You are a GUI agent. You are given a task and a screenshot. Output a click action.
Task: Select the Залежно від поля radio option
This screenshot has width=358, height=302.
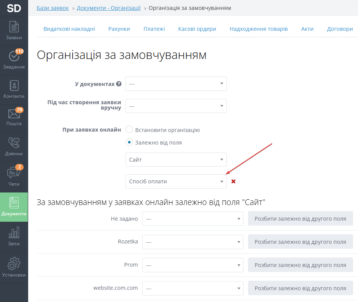point(129,143)
